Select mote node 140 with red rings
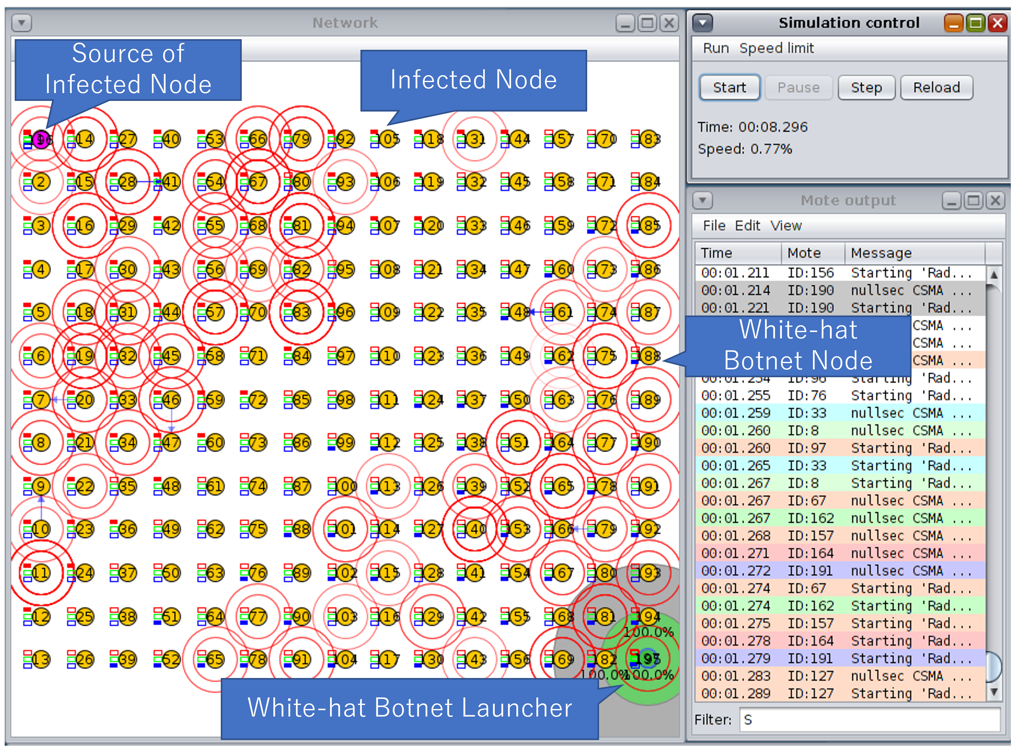Screen dimensions: 1019x751 (x=475, y=529)
